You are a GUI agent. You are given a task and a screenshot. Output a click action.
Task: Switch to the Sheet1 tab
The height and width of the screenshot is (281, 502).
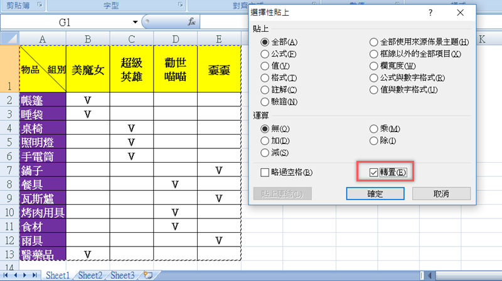point(58,275)
